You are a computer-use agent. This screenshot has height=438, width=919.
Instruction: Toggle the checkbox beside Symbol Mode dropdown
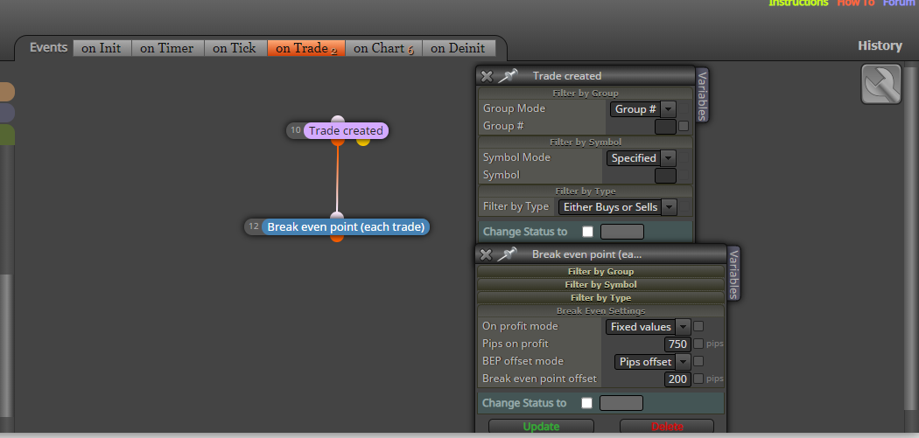coord(684,157)
